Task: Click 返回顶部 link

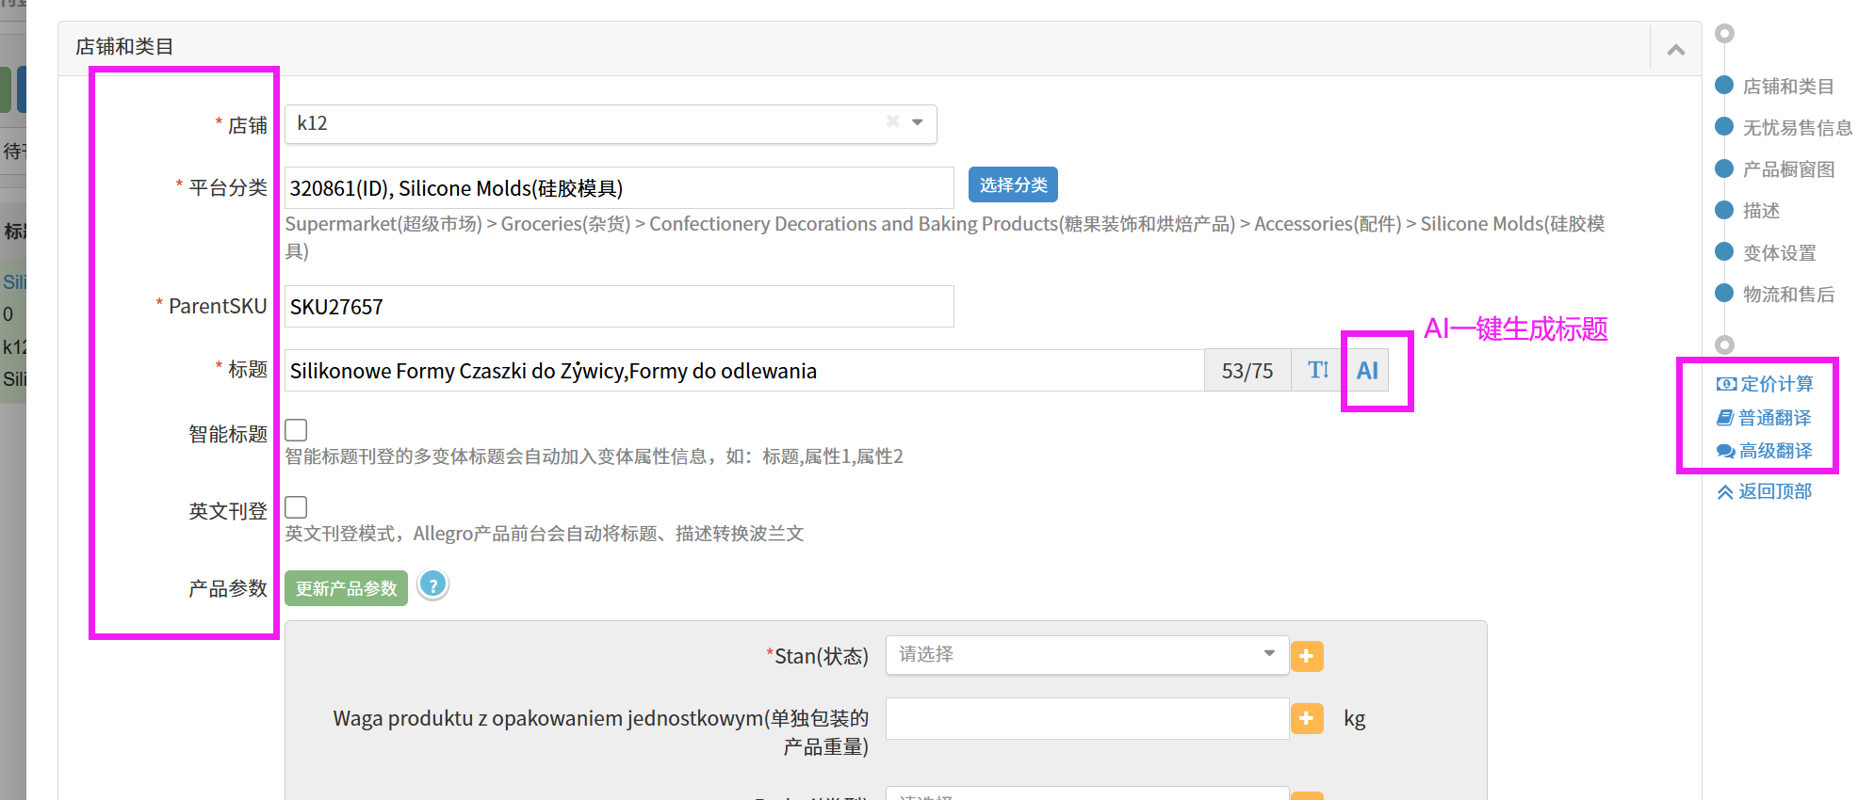Action: pyautogui.click(x=1765, y=491)
